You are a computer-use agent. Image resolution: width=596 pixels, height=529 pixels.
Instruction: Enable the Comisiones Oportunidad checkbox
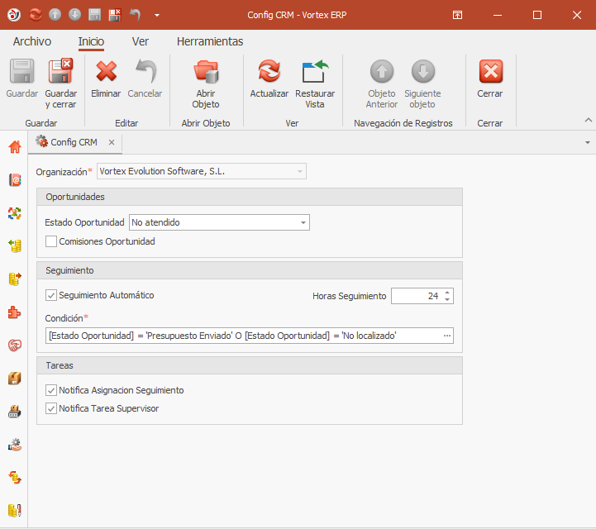click(51, 241)
